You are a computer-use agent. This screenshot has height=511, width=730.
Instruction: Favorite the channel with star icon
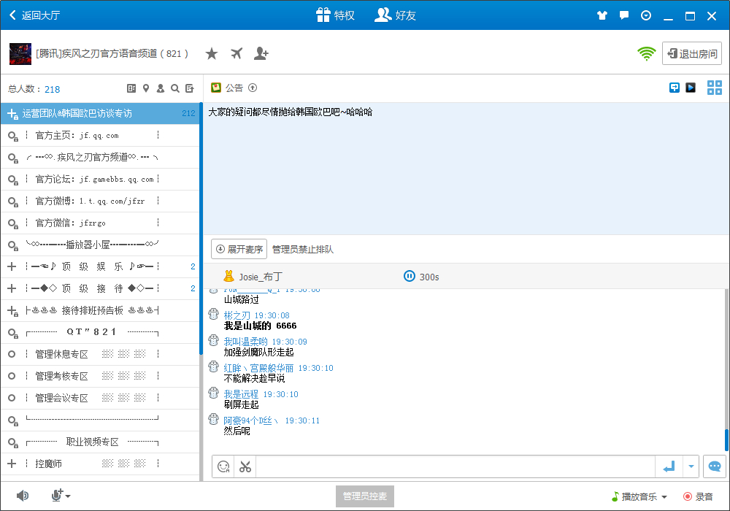[x=212, y=54]
